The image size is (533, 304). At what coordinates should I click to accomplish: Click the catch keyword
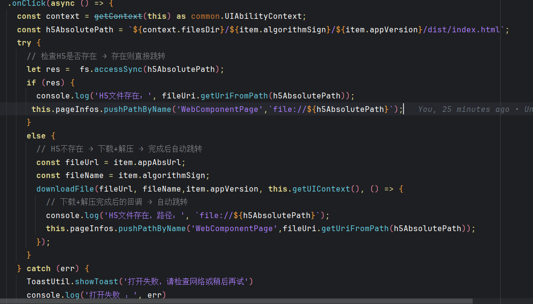[39, 269]
